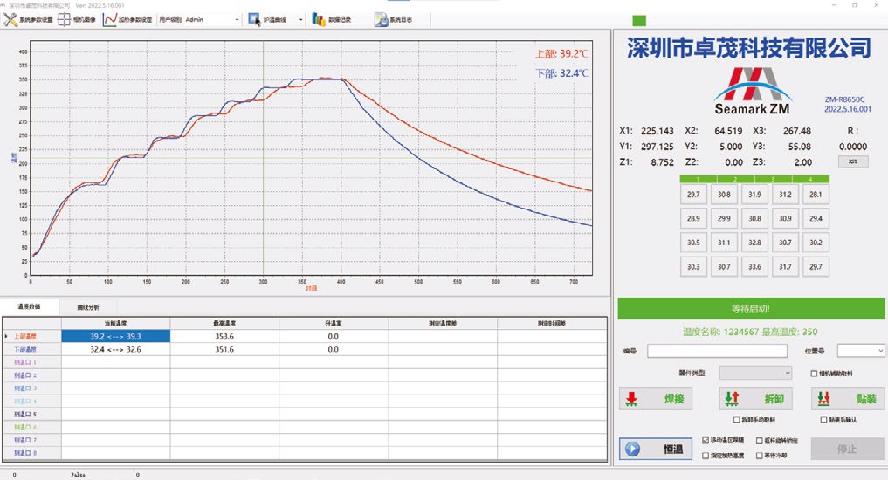Image resolution: width=888 pixels, height=480 pixels.
Task: Click the 编号 text input field
Action: [x=717, y=351]
